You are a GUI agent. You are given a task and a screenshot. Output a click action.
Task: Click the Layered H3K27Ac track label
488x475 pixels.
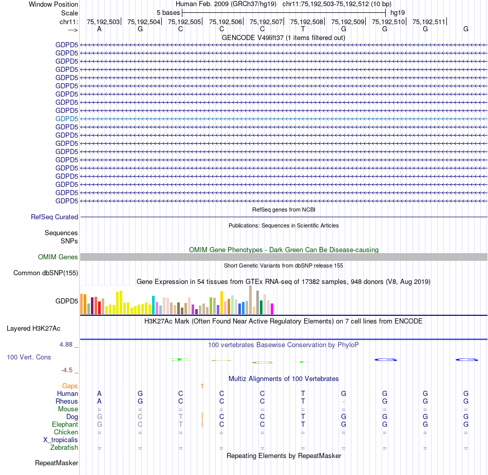click(x=33, y=329)
